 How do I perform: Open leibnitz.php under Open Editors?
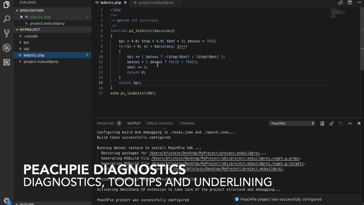click(x=53, y=17)
